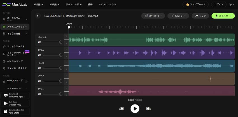This screenshot has height=117, width=238.
Task: Click the ログイン button
Action: point(219,4)
